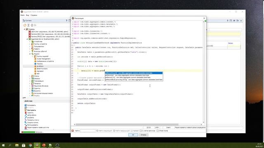Select the Avatar Management model icon
The image size is (264, 148).
coord(35,59)
